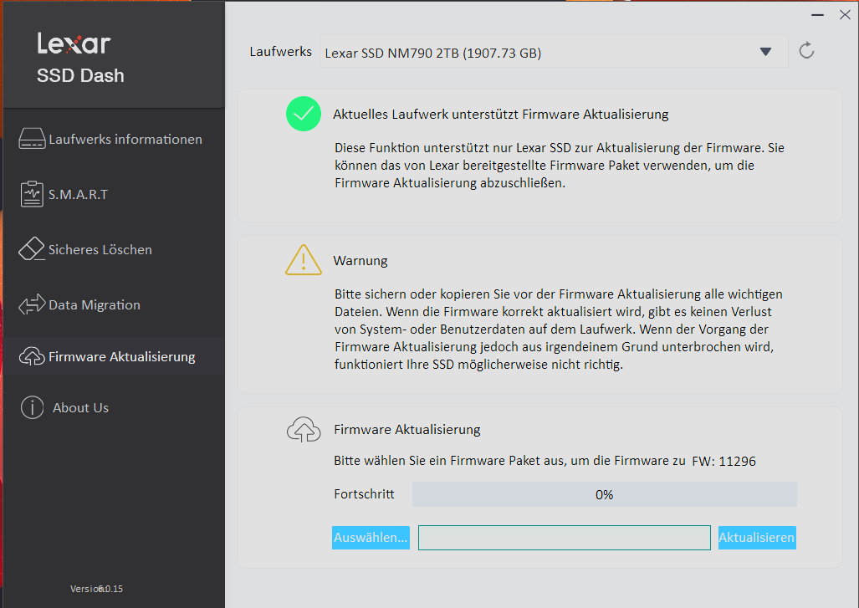Image resolution: width=859 pixels, height=608 pixels.
Task: Click the info circle icon for About Us
Action: pyautogui.click(x=32, y=407)
